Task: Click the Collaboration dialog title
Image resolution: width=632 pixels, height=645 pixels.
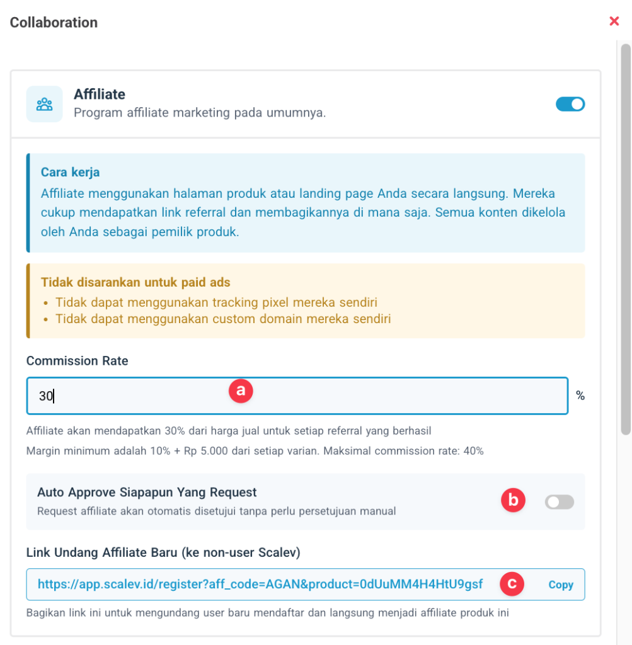Action: point(54,23)
